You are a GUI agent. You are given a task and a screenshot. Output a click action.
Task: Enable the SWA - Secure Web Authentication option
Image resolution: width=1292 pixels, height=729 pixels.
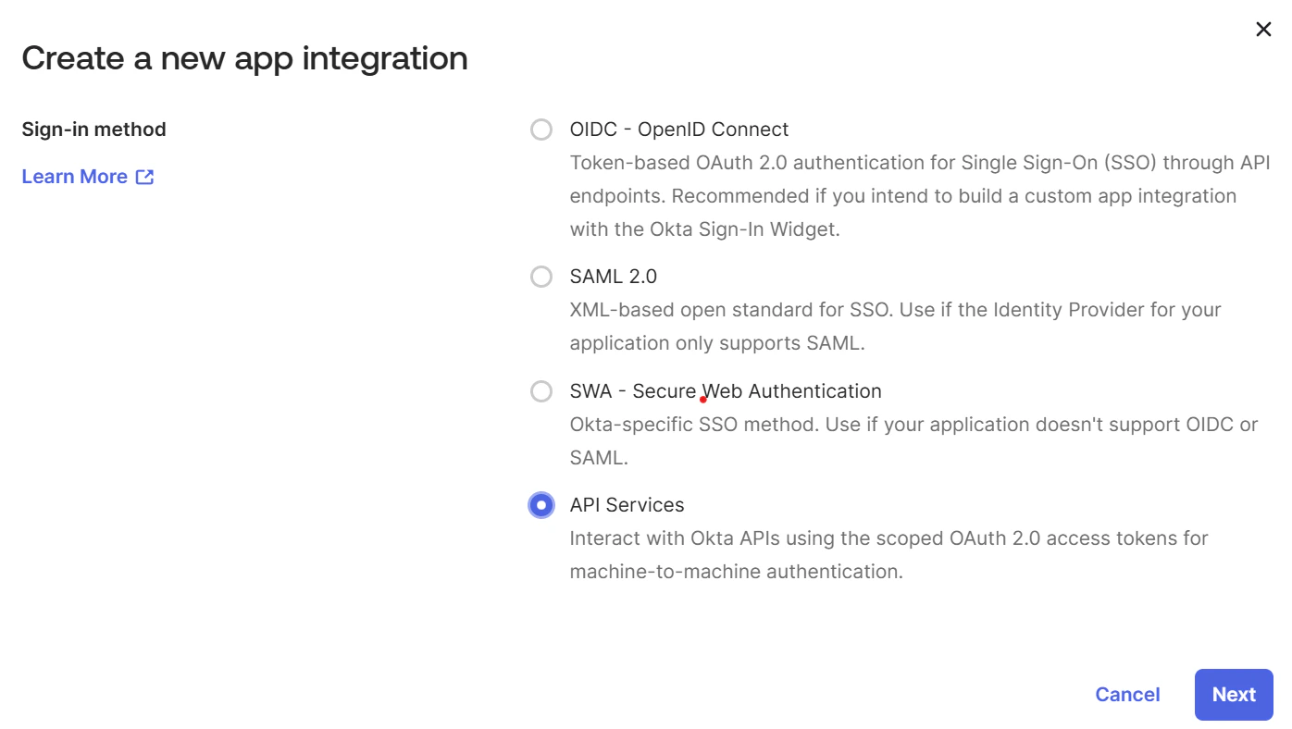click(541, 391)
